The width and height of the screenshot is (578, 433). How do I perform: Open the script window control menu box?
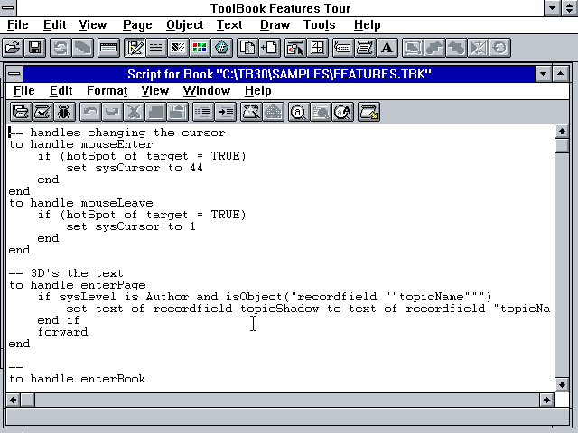(x=14, y=73)
